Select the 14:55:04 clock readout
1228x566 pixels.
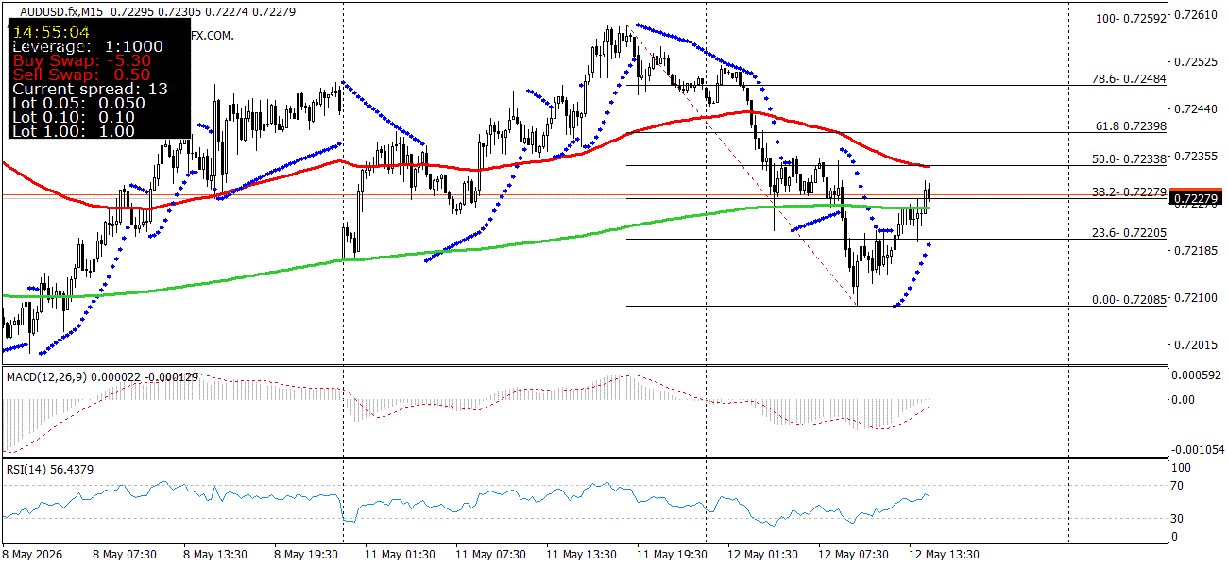pyautogui.click(x=51, y=31)
